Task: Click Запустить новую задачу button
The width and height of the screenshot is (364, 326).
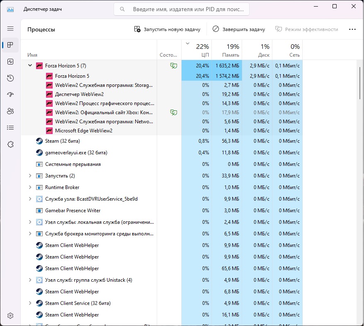Action: 167,29
